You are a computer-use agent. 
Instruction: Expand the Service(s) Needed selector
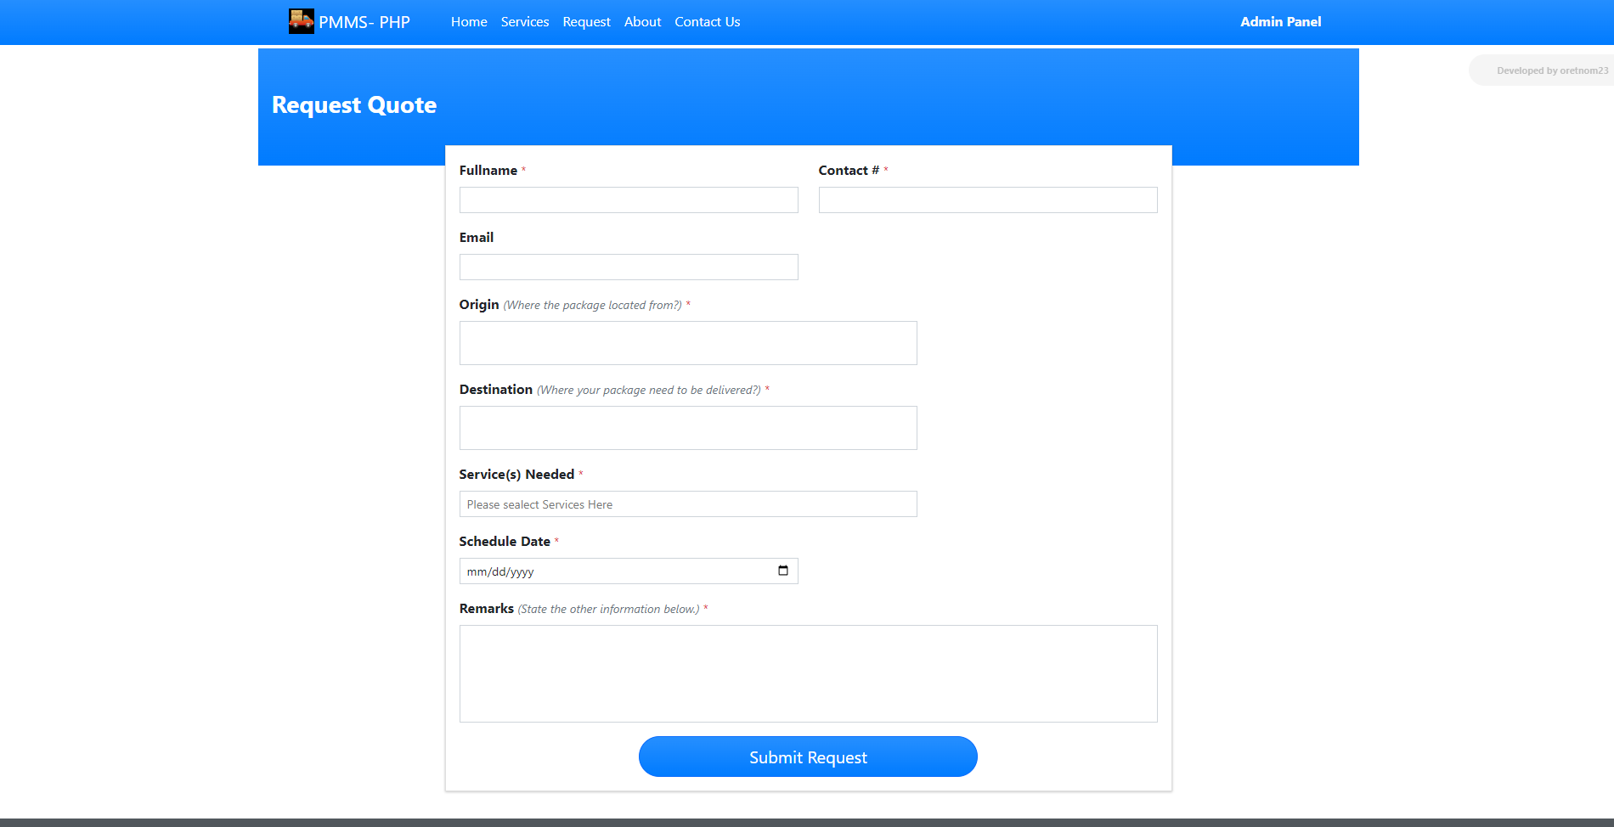coord(688,504)
